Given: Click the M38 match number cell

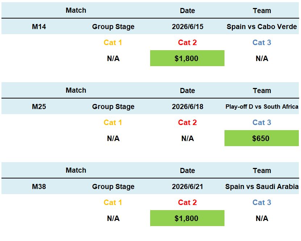Looking at the screenshot, I should point(39,186).
